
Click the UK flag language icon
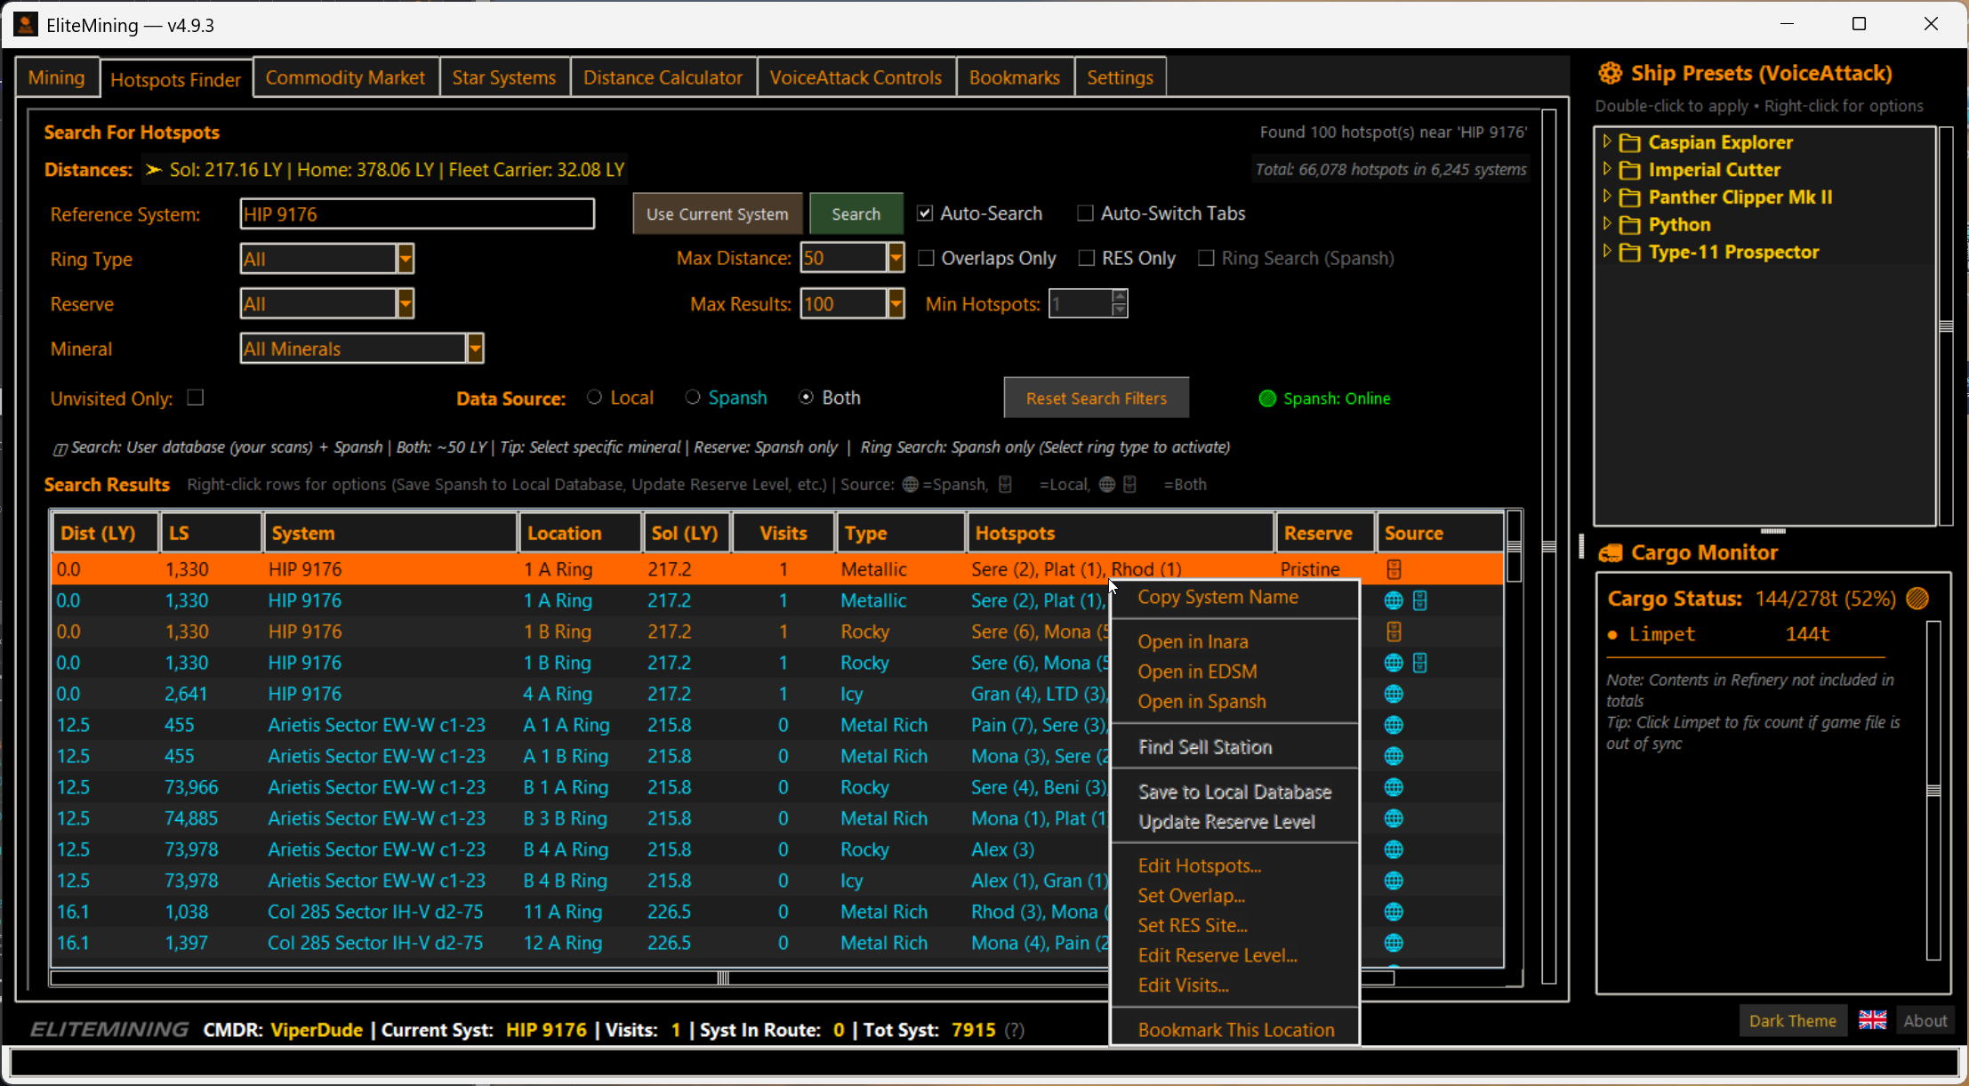coord(1872,1020)
